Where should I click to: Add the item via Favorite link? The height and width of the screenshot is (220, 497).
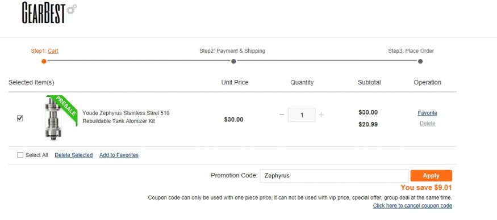[427, 113]
